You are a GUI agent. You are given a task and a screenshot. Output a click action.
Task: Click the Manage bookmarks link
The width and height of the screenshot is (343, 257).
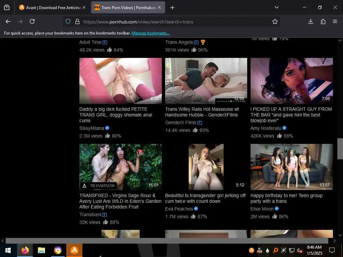pos(150,33)
